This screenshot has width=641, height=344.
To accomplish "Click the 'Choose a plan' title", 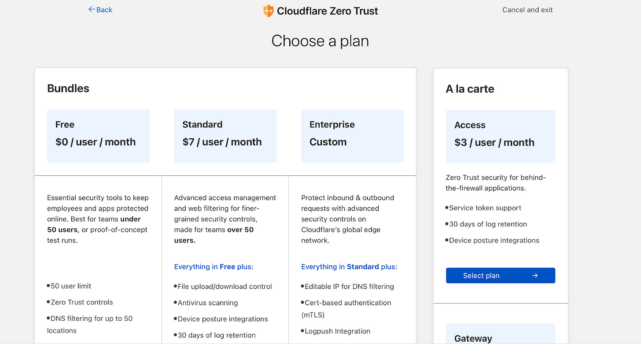I will point(320,40).
